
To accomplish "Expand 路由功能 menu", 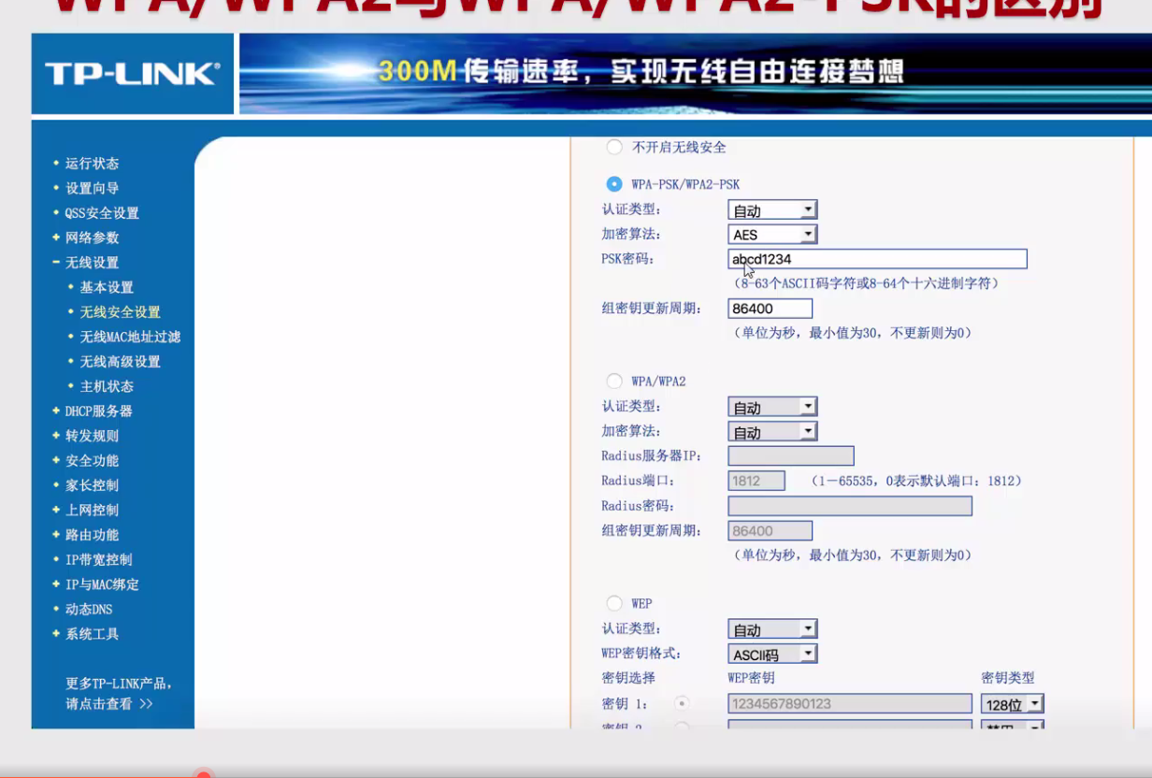I will [x=92, y=535].
